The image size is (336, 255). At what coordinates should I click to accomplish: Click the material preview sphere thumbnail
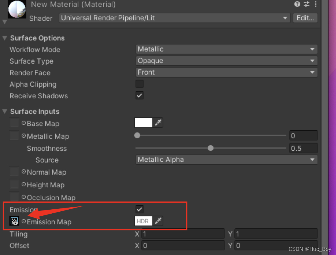pos(17,9)
